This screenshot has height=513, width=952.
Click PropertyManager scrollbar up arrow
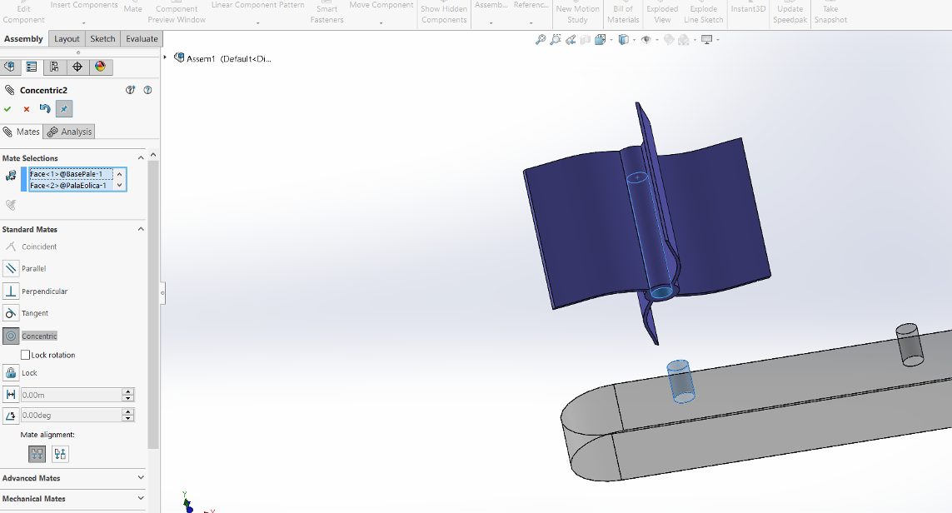pos(153,155)
